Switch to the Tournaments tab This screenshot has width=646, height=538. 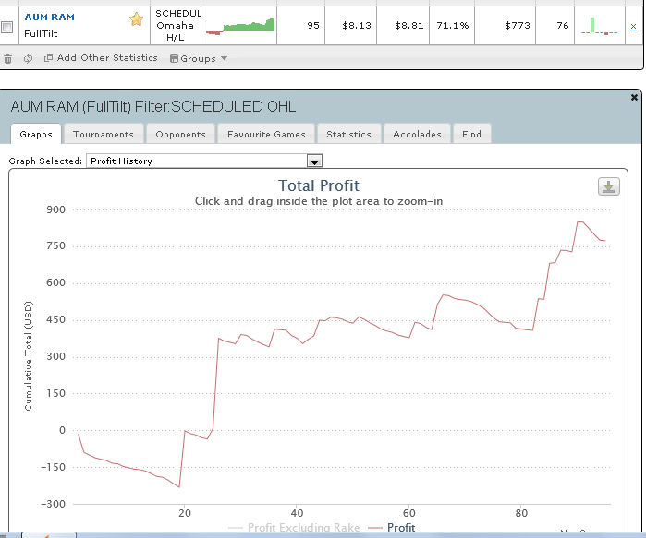coord(104,134)
